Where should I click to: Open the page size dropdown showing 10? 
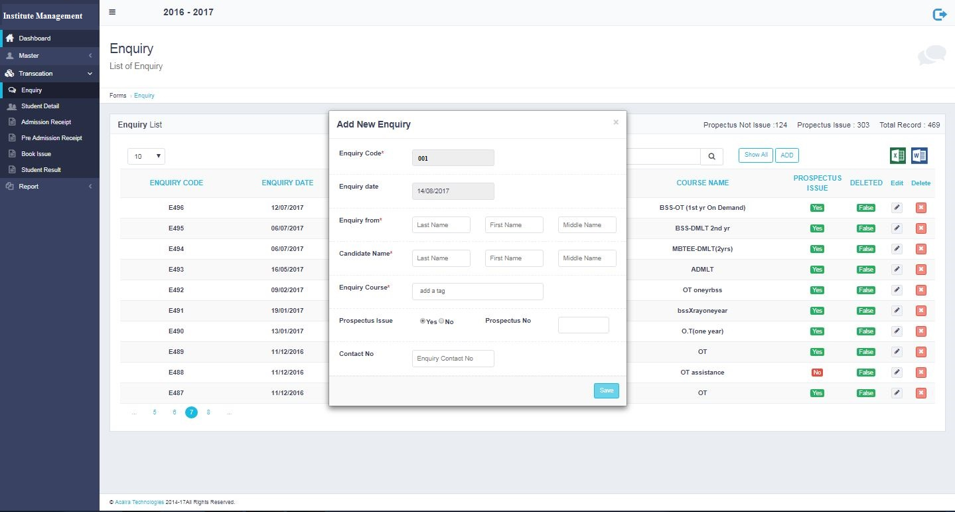tap(146, 156)
